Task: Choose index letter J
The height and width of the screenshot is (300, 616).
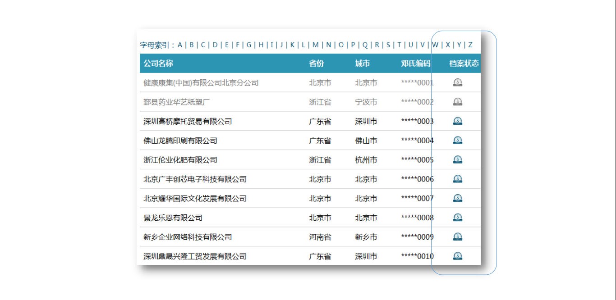Action: (281, 45)
